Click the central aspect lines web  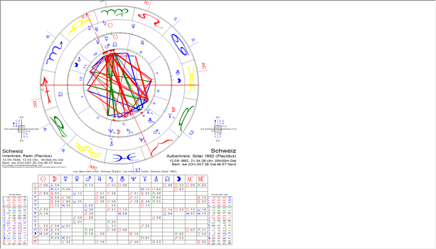(x=119, y=85)
